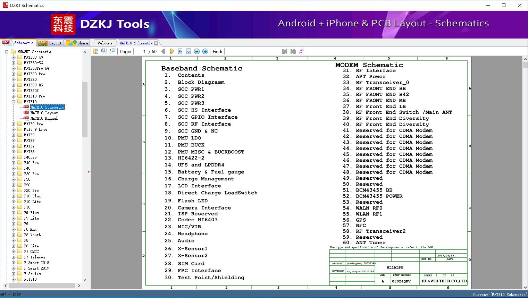Expand the P40Pro+ folder
The width and height of the screenshot is (528, 298).
(13, 157)
